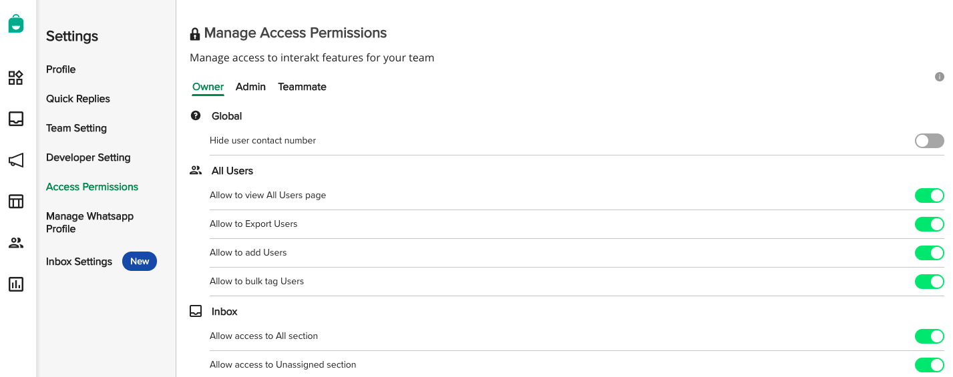
Task: Go to Developer Setting page
Action: [x=88, y=157]
